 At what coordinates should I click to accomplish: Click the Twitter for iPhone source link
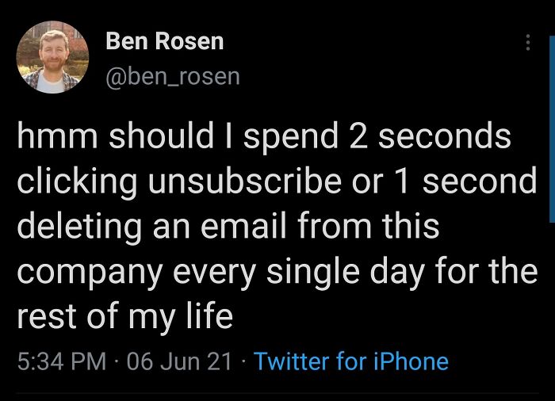click(351, 362)
